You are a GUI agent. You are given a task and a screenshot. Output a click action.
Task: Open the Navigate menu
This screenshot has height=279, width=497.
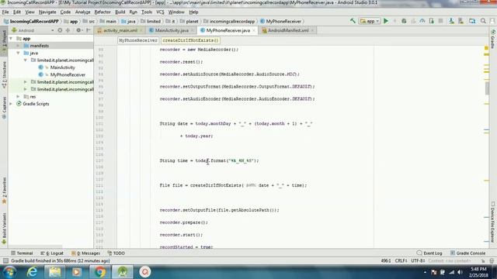click(x=47, y=12)
